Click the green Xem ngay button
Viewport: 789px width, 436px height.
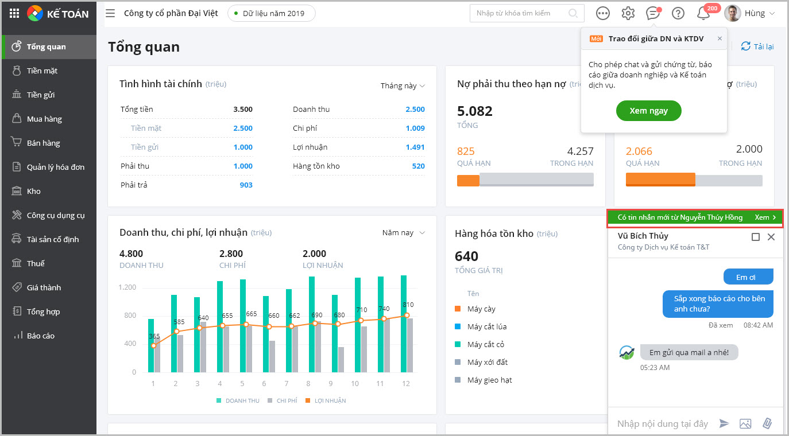tap(648, 111)
